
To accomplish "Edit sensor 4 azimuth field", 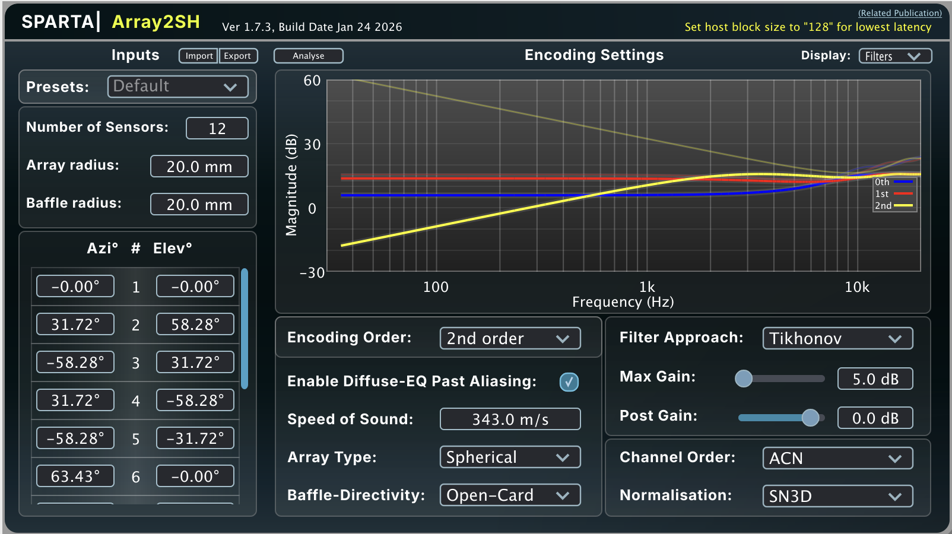I will (75, 400).
